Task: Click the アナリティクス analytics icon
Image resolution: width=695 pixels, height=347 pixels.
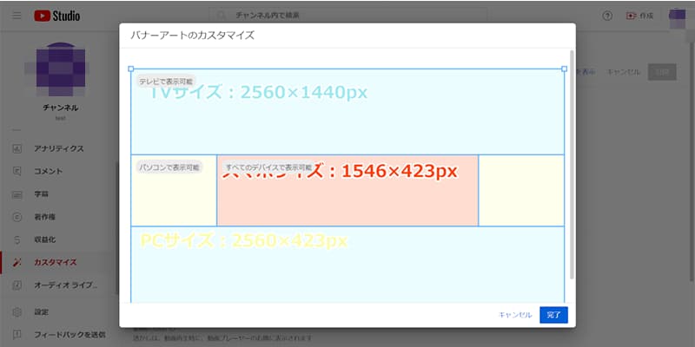Action: (x=17, y=148)
